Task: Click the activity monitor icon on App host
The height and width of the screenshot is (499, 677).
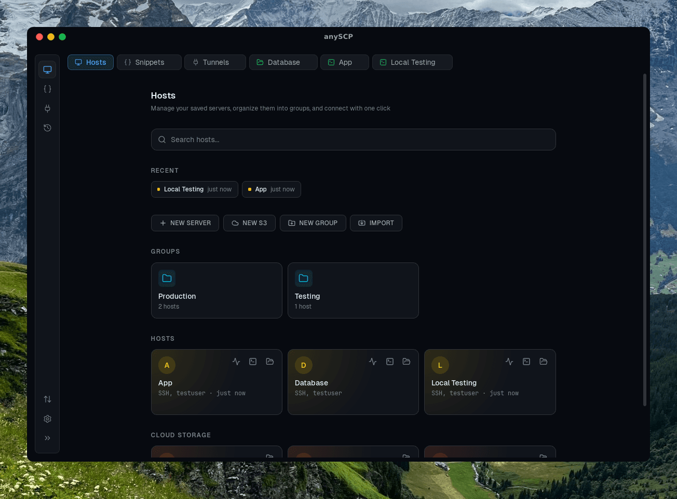Action: tap(236, 362)
